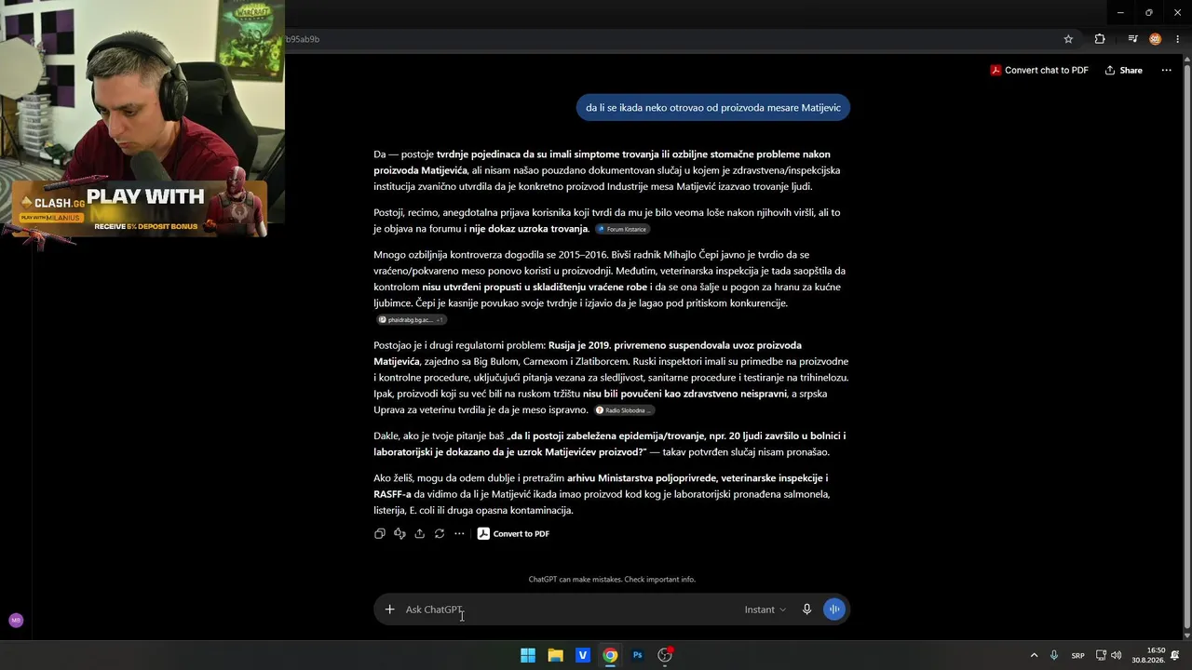Screen dimensions: 1192x670
Task: Switch the SRP keyboard language
Action: 1077,655
